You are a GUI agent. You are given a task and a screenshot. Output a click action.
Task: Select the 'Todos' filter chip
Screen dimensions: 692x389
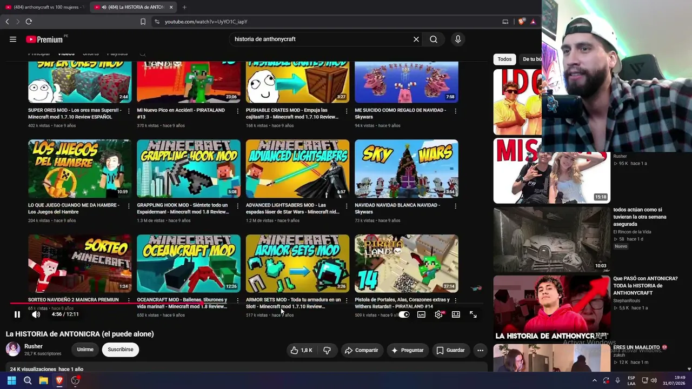[x=504, y=59]
